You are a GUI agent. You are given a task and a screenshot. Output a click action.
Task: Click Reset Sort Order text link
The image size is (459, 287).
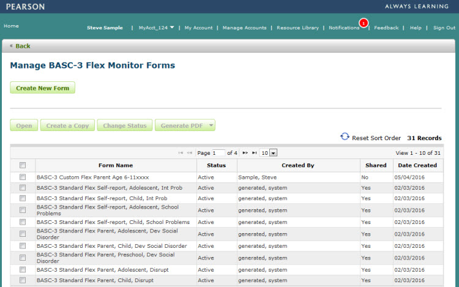click(x=376, y=138)
